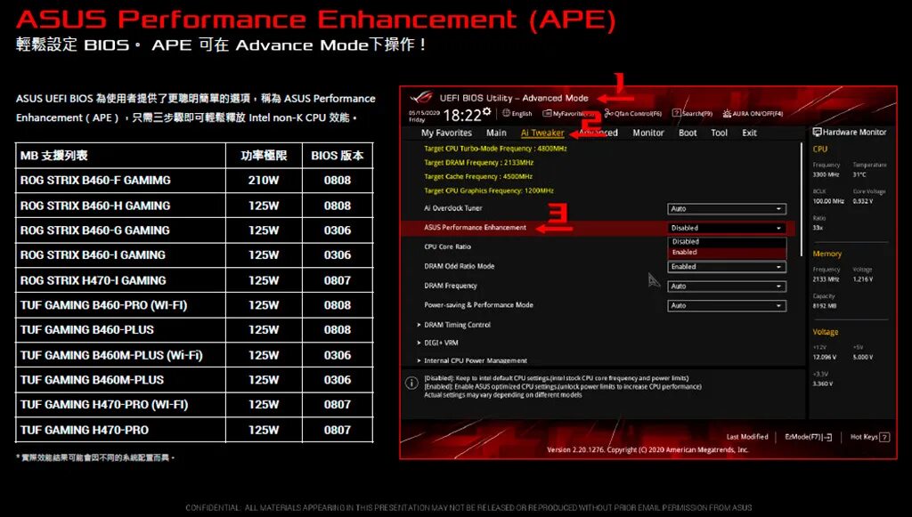The image size is (912, 517).
Task: Click the Hot Keys question mark icon
Action: pos(884,437)
